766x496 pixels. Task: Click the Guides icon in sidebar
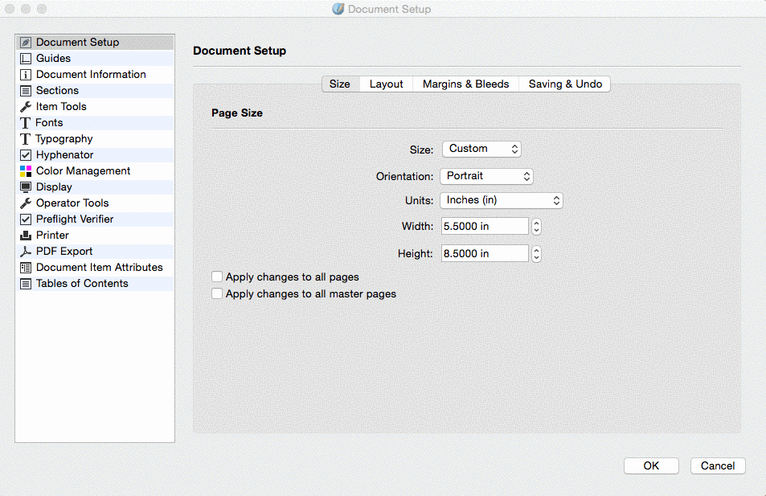(26, 59)
